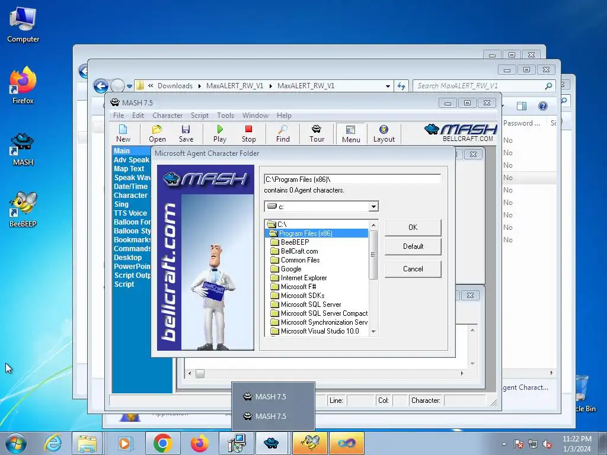Click the Downloads breadcrumb in Explorer
607x455 pixels.
click(175, 86)
